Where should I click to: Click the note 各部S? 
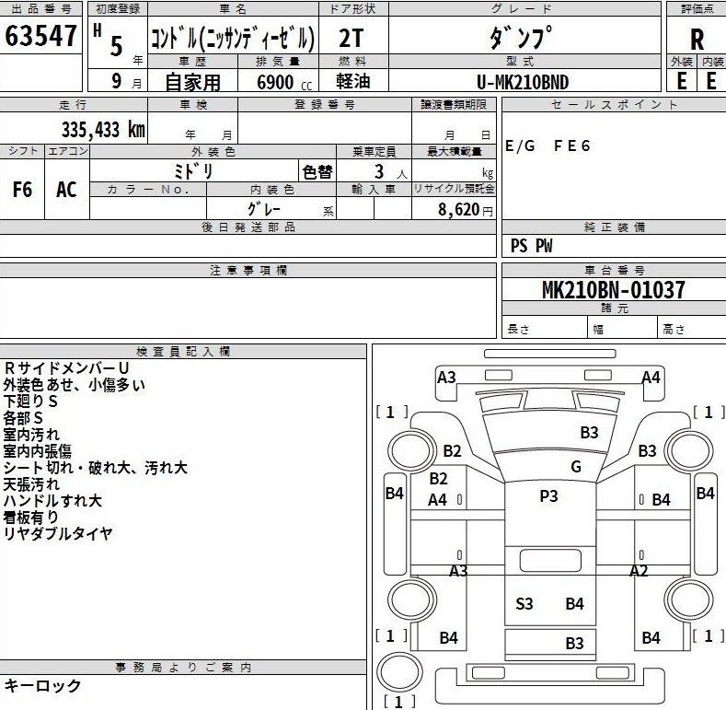23,418
